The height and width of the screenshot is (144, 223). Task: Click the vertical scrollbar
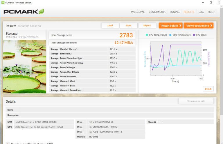pyautogui.click(x=222, y=62)
